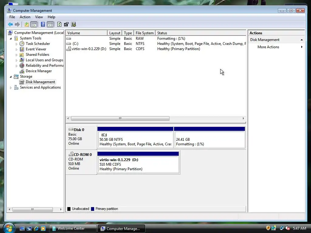Click the volume list horizontal scrollbar thumb
Image resolution: width=311 pixels, height=233 pixels.
coord(120,119)
